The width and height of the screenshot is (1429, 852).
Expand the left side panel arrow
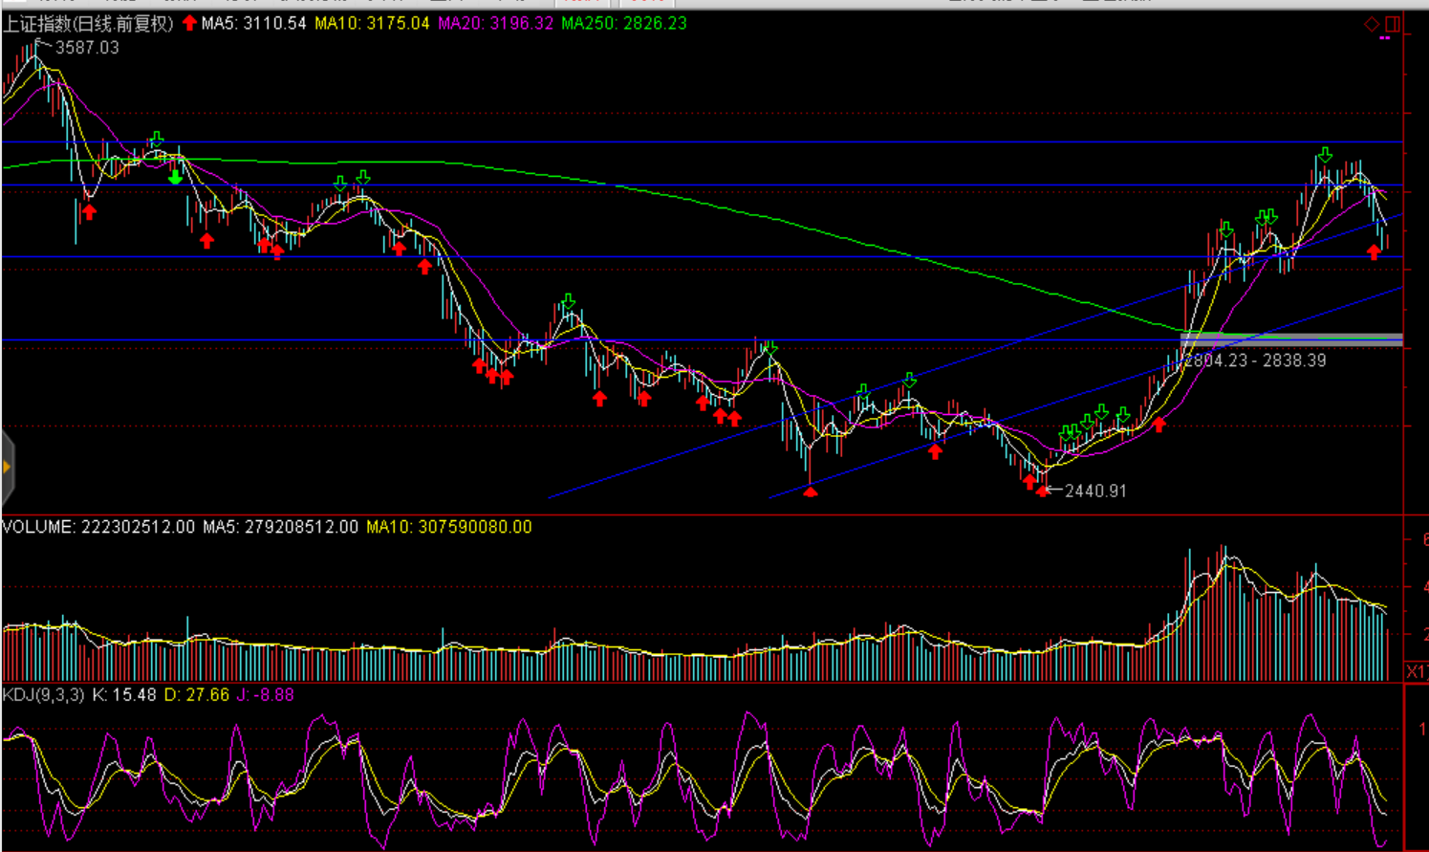(7, 468)
